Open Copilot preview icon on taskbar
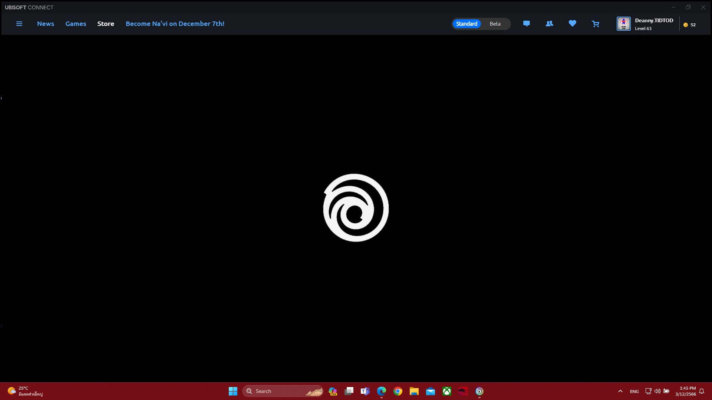The width and height of the screenshot is (712, 400). coord(333,391)
